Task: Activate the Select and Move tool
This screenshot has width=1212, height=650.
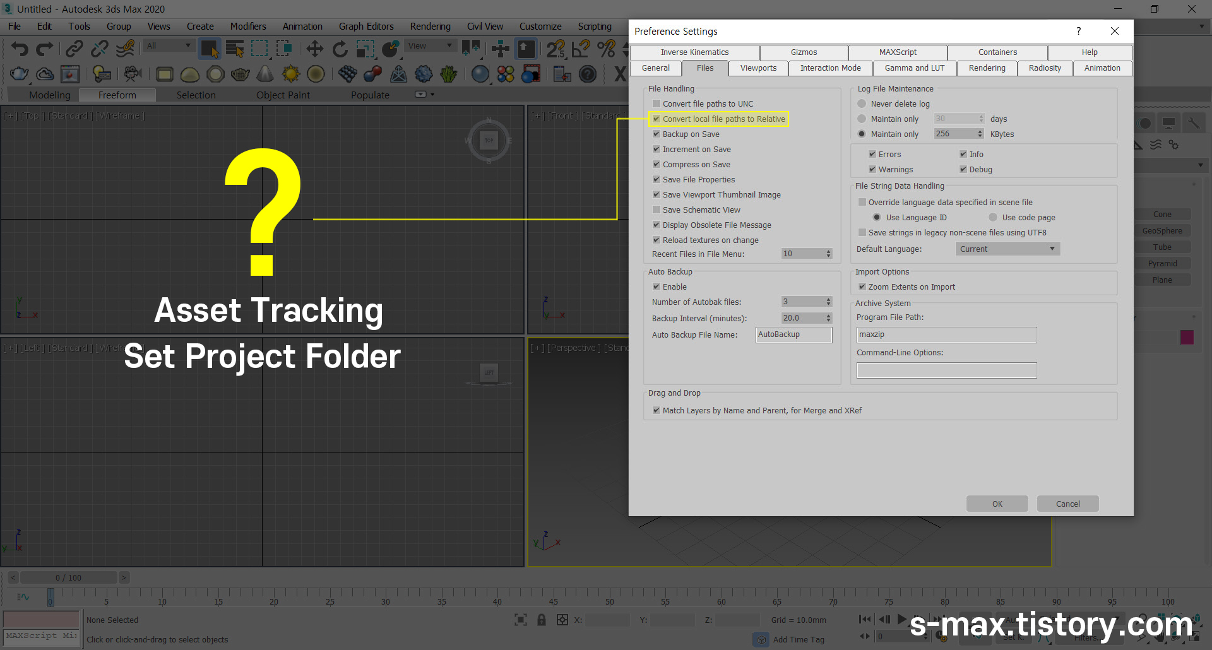Action: [x=314, y=49]
